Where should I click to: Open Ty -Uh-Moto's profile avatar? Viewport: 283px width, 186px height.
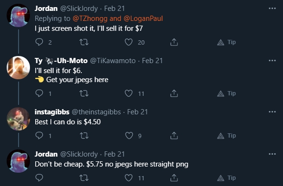pos(18,67)
